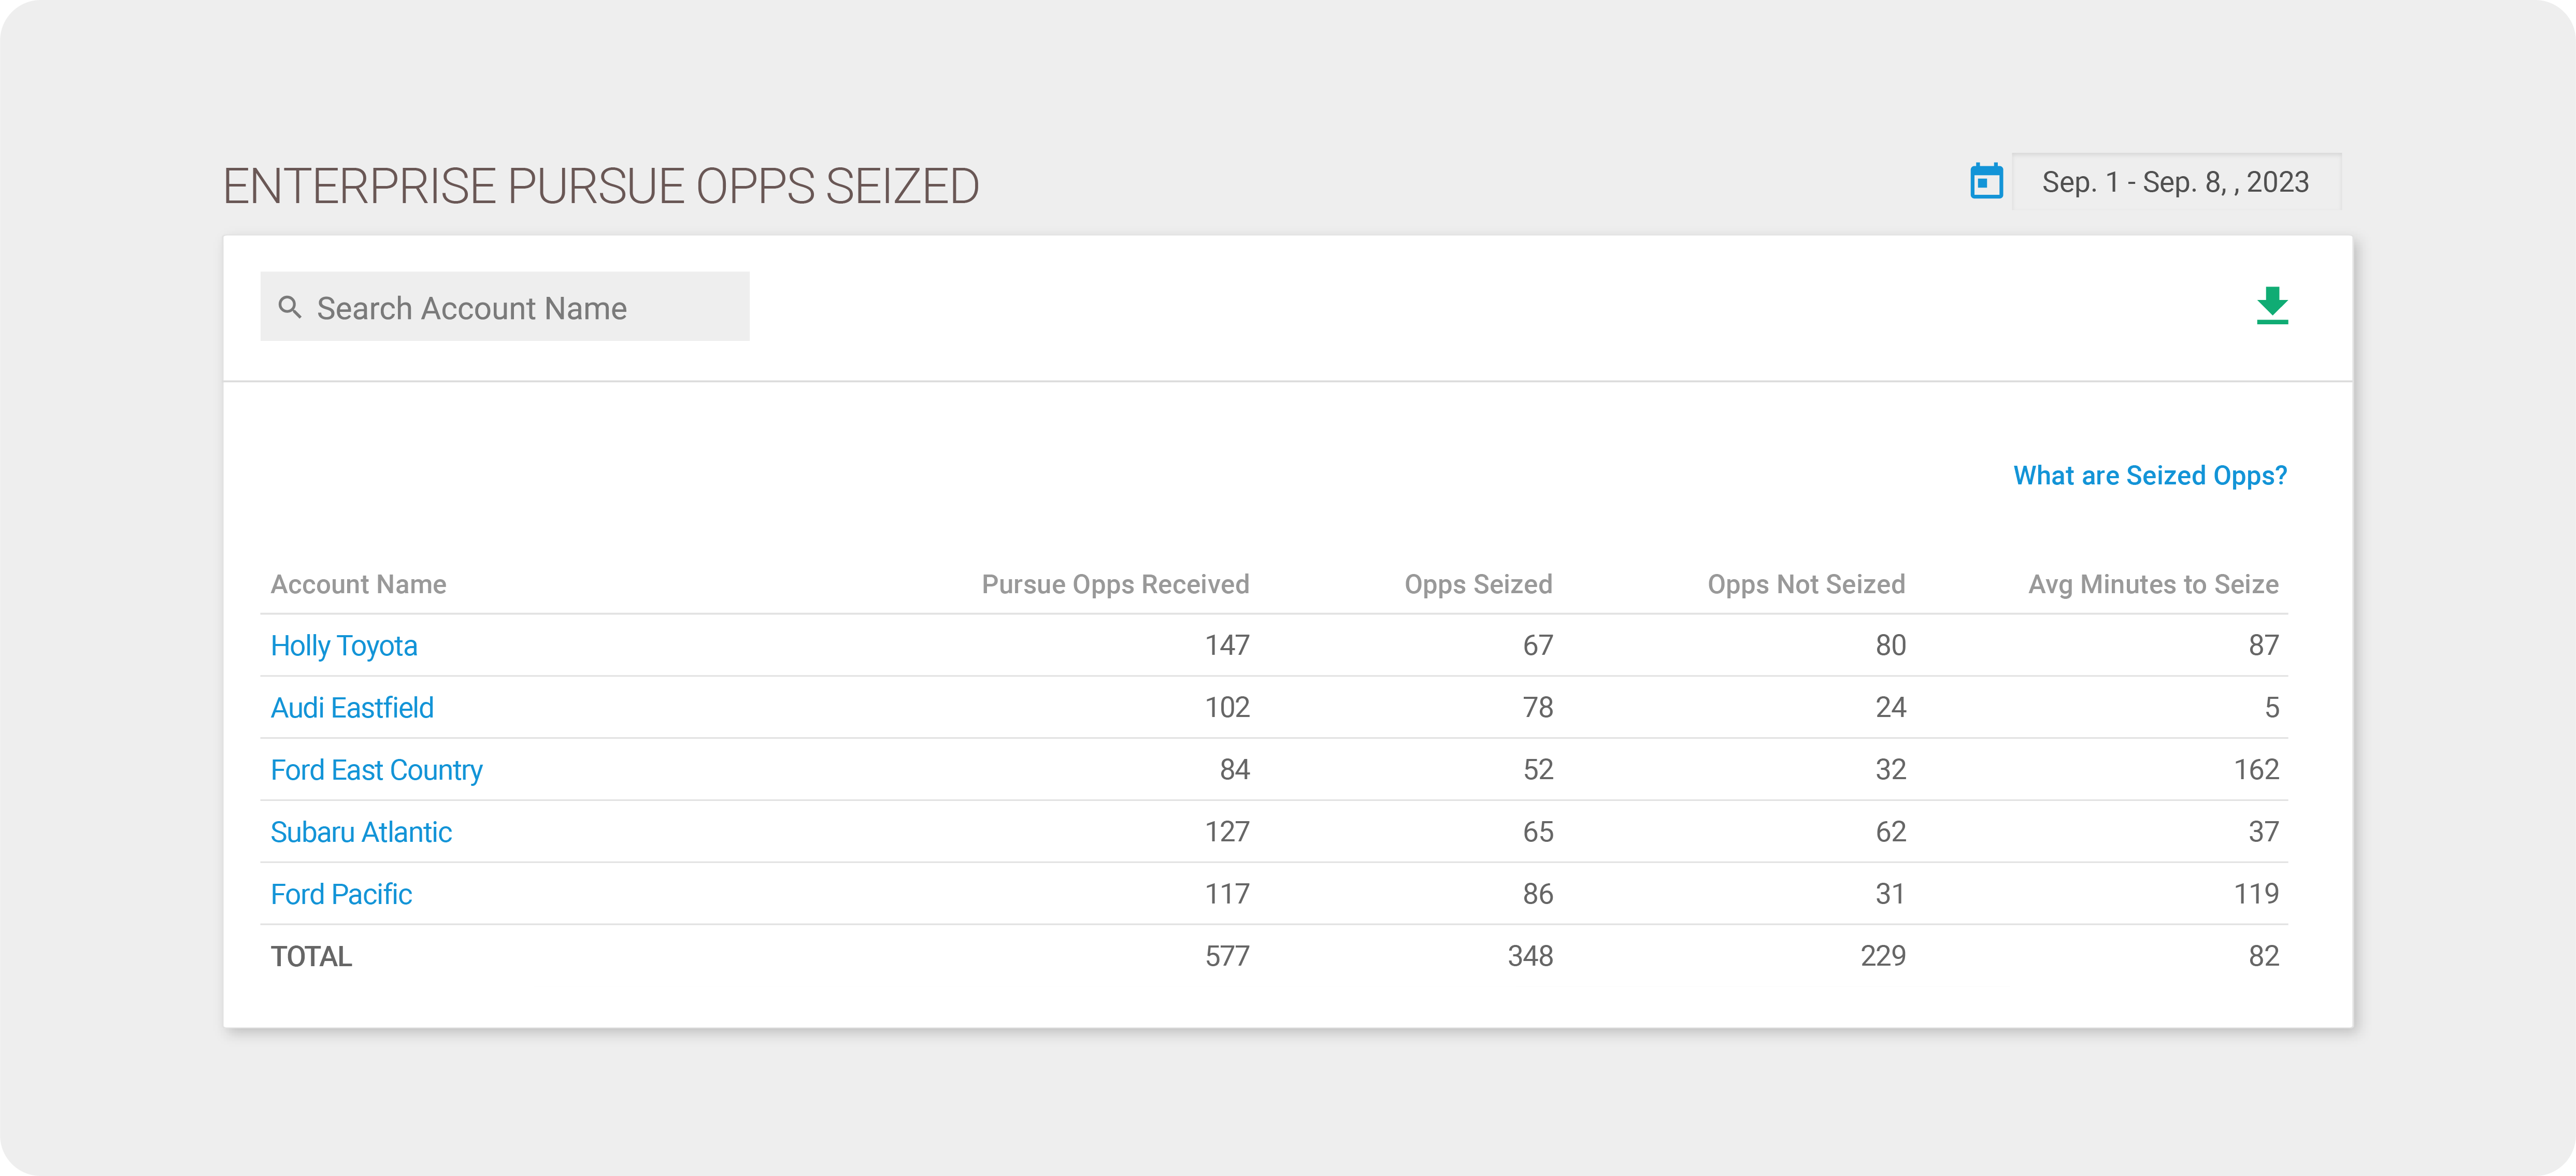Click the TOTAL row label
This screenshot has height=1176, width=2576.
point(311,956)
